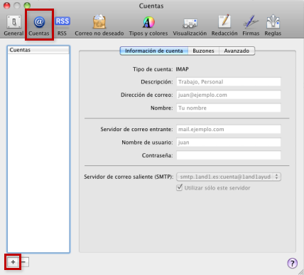Click the red close window button
Screen dimensions: 304x275
[7, 6]
